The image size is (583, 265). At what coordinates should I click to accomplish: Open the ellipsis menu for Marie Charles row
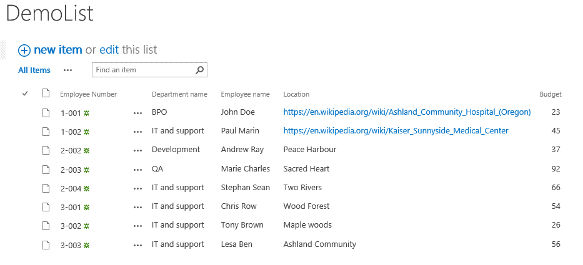(137, 170)
